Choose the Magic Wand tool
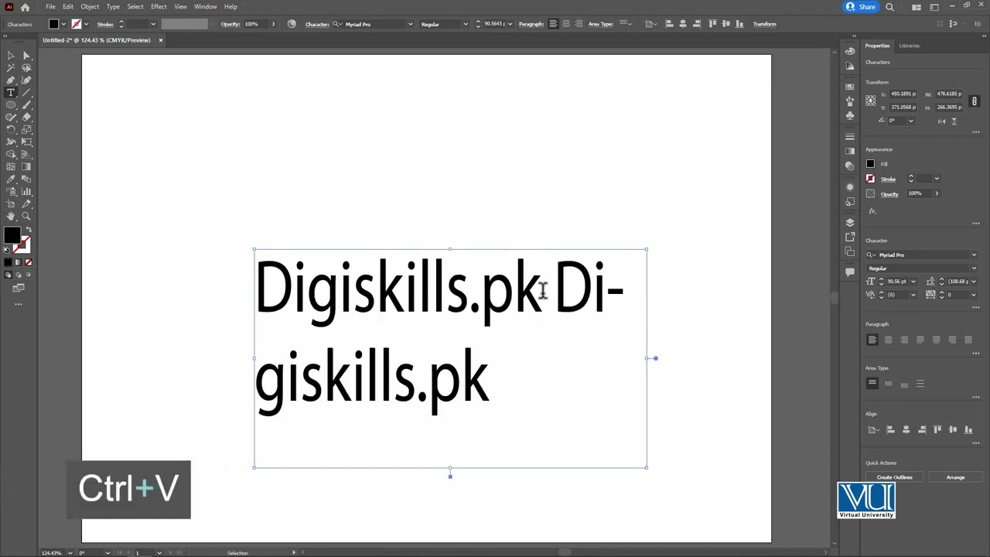The width and height of the screenshot is (990, 557). (x=11, y=68)
